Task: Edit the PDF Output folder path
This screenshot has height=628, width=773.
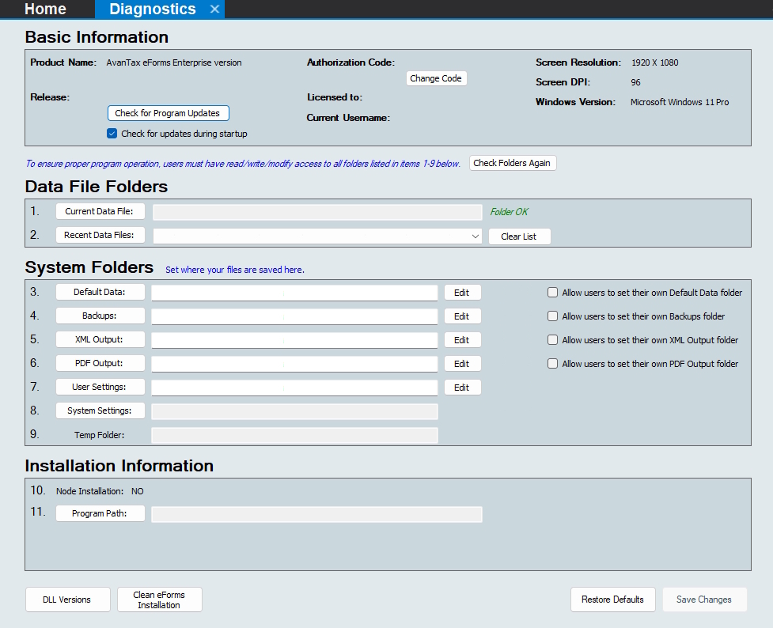Action: tap(462, 364)
